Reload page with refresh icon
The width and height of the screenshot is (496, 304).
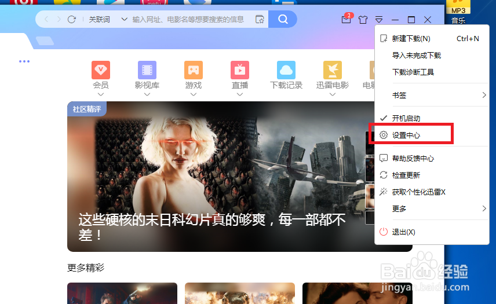click(72, 20)
